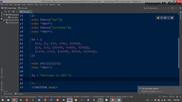The image size is (182, 102).
Task: Fold the closing bracket marker at line 25
Action: (30, 56)
